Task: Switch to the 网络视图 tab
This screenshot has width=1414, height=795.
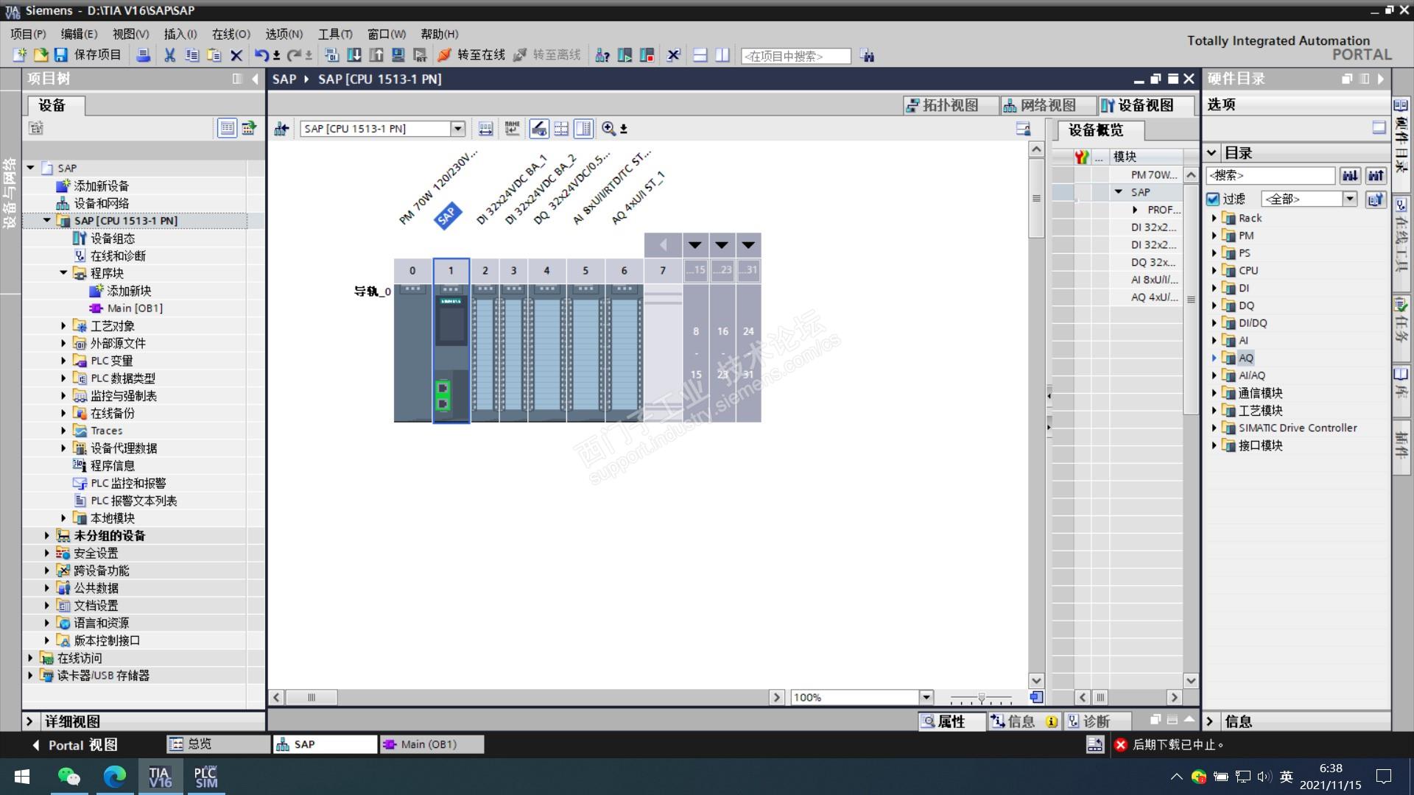Action: click(x=1039, y=105)
